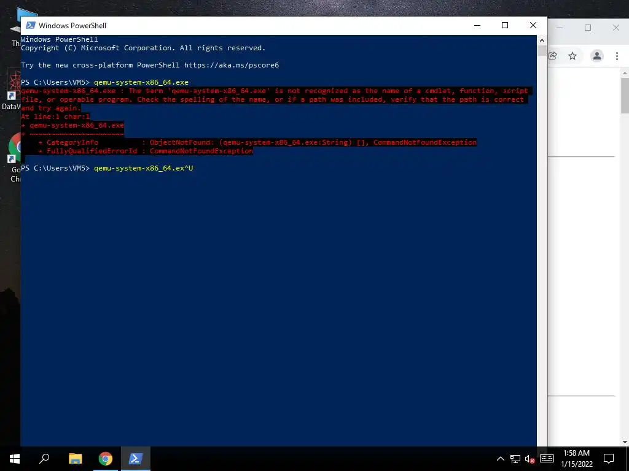
Task: Click the PowerShell window title text
Action: tap(72, 26)
